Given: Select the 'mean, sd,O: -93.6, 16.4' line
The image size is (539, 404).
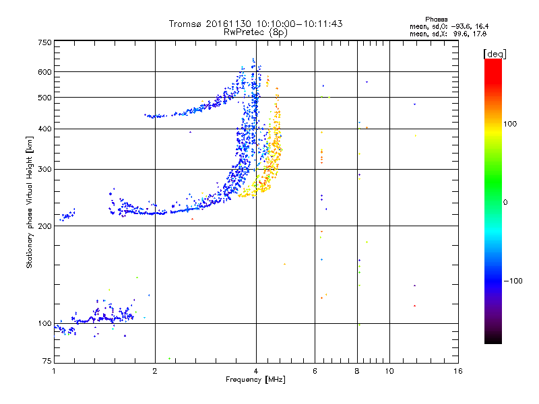Looking at the screenshot, I should [x=449, y=26].
